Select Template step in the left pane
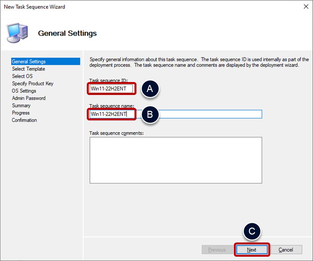The height and width of the screenshot is (261, 313). tap(28, 69)
